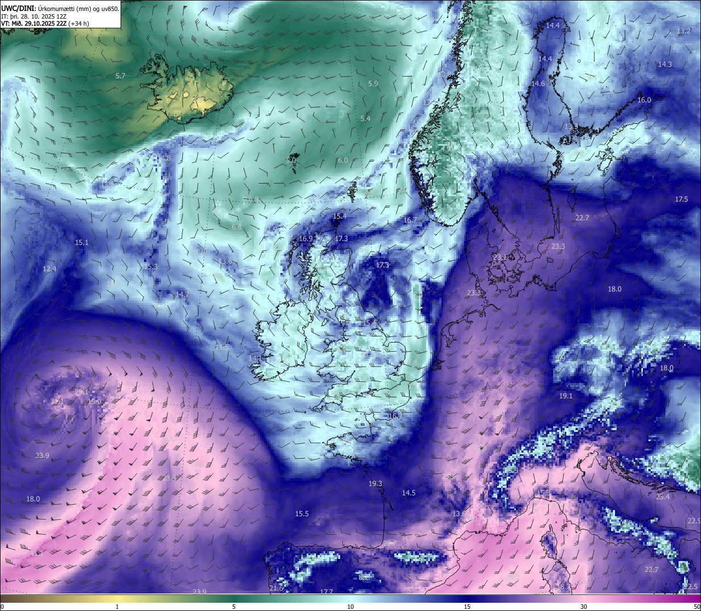Viewport: 701px width, 611px height.
Task: Click the 19.0 value label
Action: click(x=95, y=402)
